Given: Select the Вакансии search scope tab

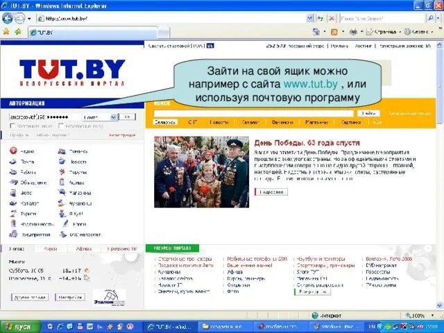Looking at the screenshot, I should point(282,122).
